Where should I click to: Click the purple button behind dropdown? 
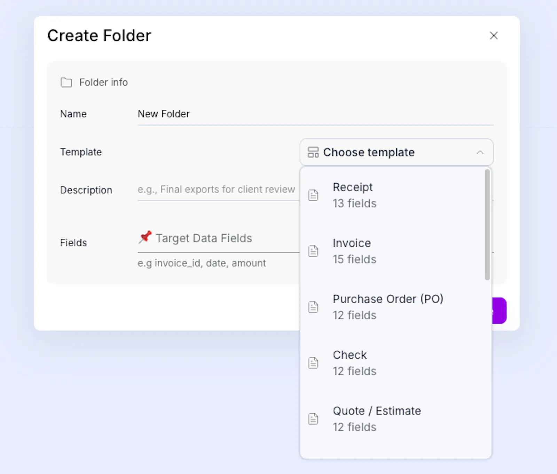point(499,311)
